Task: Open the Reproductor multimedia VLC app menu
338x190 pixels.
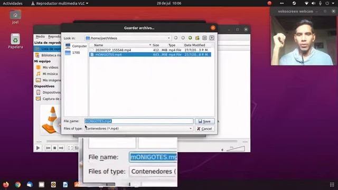Action: (x=60, y=3)
